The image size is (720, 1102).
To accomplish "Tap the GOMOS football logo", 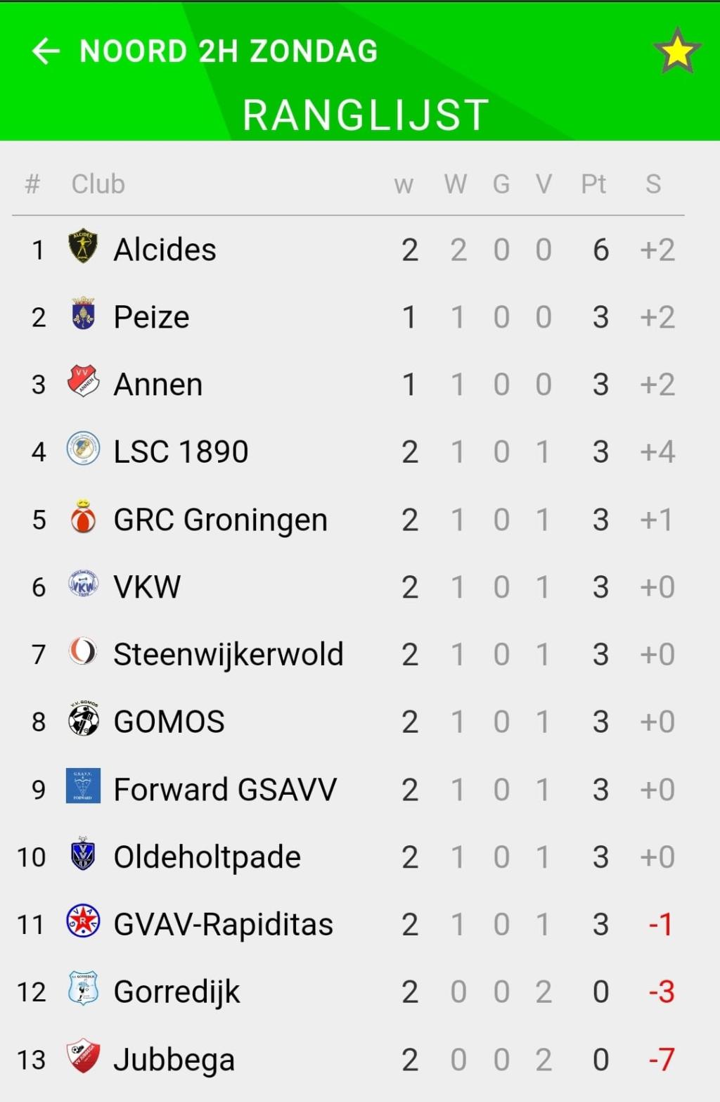I will (x=83, y=719).
